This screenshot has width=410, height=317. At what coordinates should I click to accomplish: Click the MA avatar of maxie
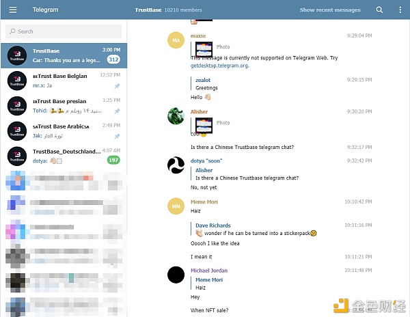[176, 40]
